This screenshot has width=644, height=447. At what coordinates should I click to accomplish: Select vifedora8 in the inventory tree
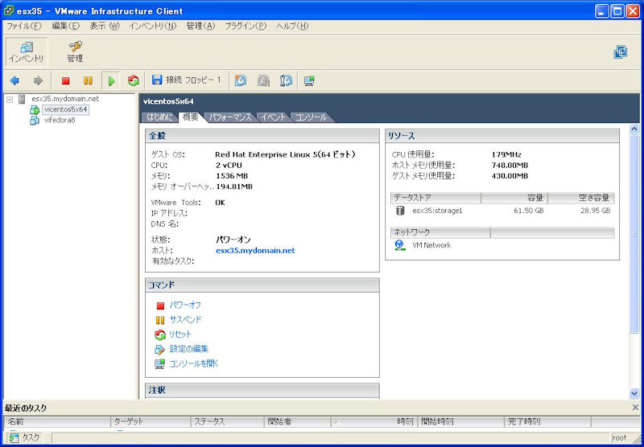click(x=60, y=120)
